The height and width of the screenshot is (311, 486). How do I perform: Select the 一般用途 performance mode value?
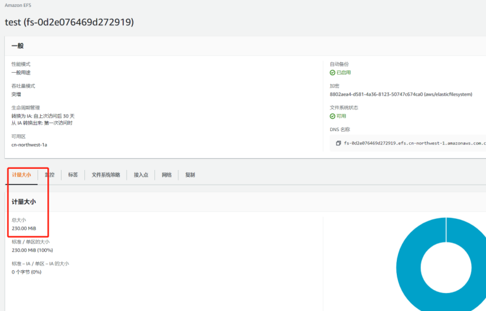[21, 73]
